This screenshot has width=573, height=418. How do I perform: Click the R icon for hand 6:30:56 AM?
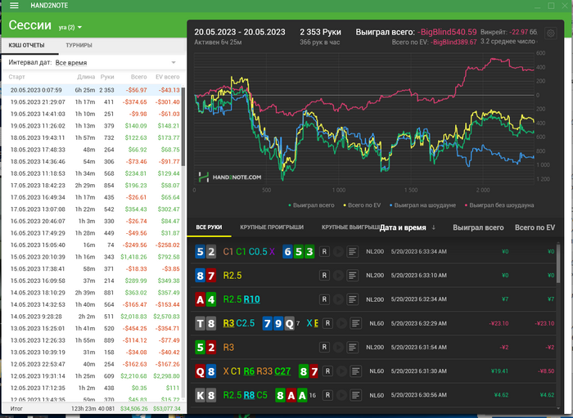point(327,395)
